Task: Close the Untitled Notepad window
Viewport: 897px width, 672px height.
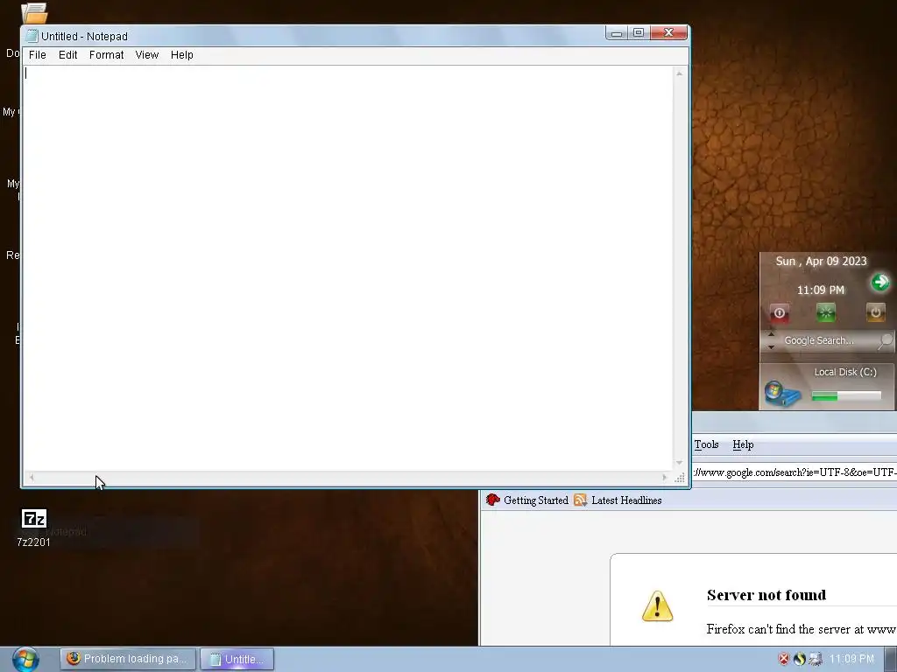Action: click(x=668, y=33)
